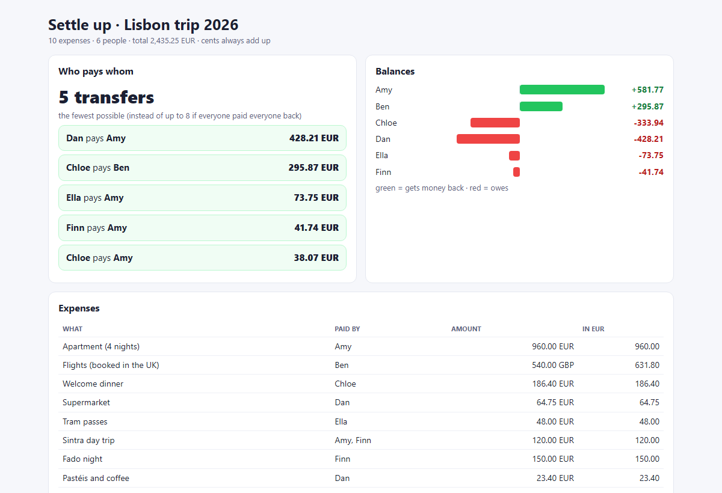Click Finn's small red balance bar
This screenshot has width=722, height=493.
tap(516, 172)
